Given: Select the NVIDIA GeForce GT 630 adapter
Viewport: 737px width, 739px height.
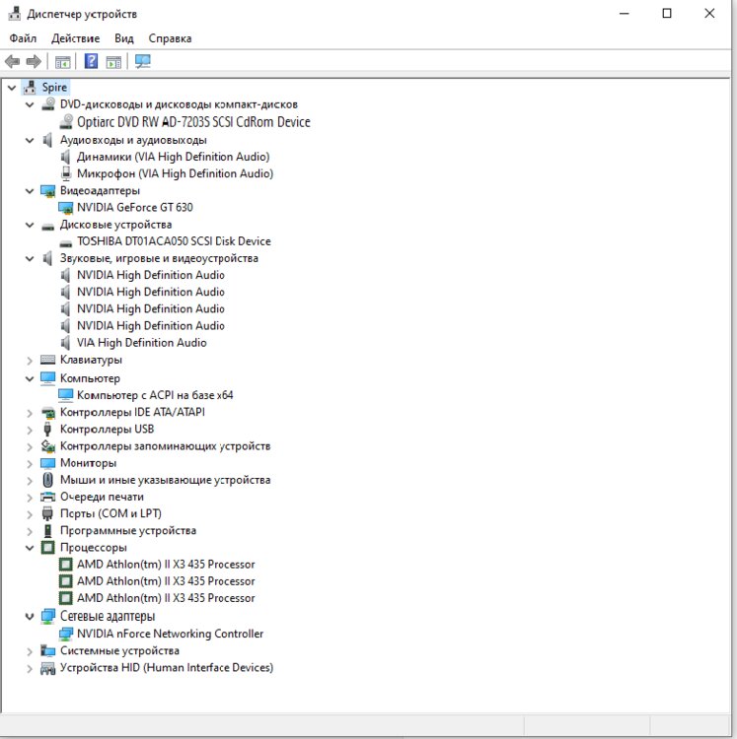Looking at the screenshot, I should 134,208.
